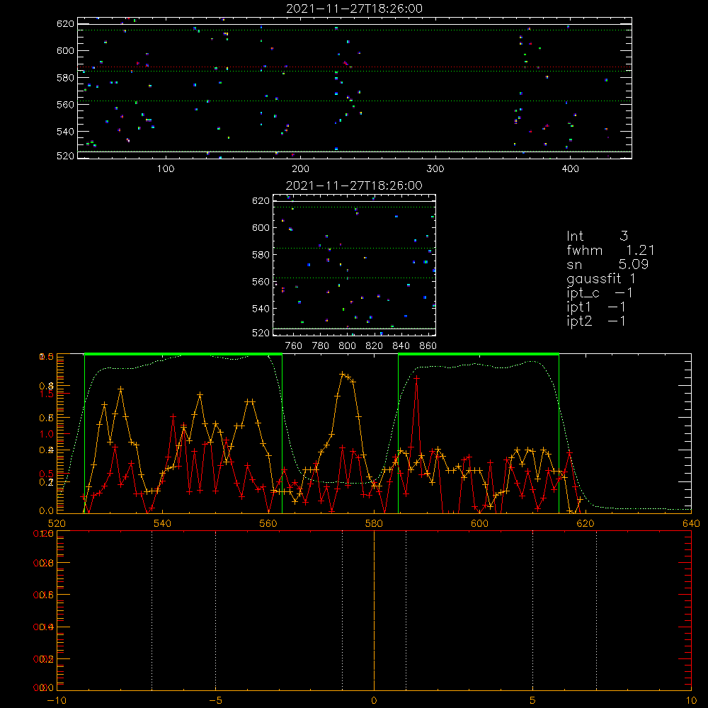708x708 pixels.
Task: Click the timestamp title of the small inset plot
Action: click(x=354, y=185)
